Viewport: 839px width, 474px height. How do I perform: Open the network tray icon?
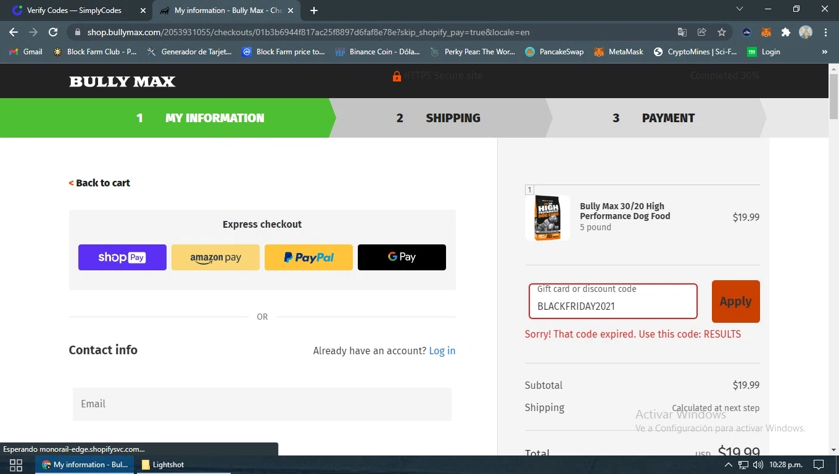[x=743, y=465]
